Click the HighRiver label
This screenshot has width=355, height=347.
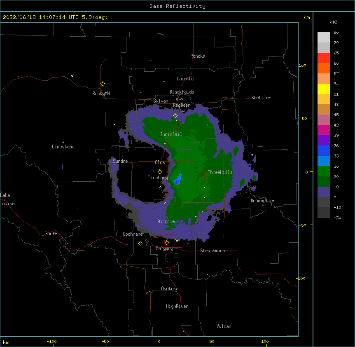coord(177,306)
